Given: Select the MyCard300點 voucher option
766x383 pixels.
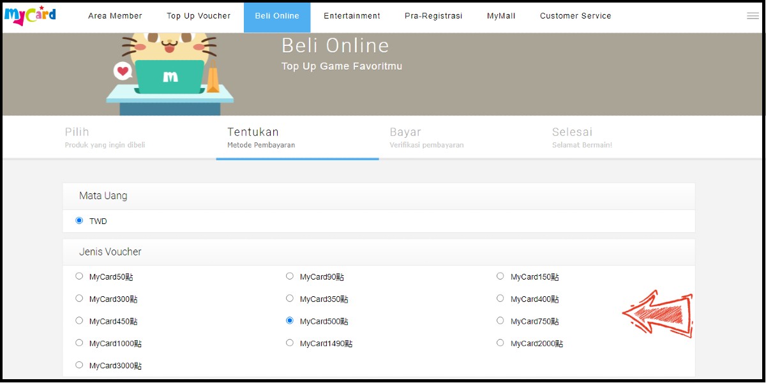Looking at the screenshot, I should 79,298.
